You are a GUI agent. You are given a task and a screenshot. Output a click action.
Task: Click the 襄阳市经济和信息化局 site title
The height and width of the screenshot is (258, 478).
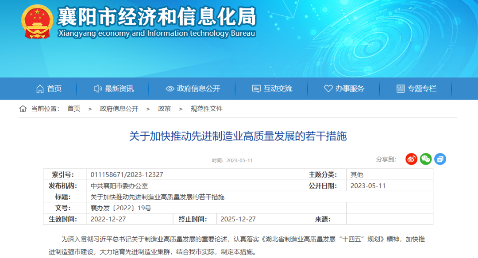(157, 16)
